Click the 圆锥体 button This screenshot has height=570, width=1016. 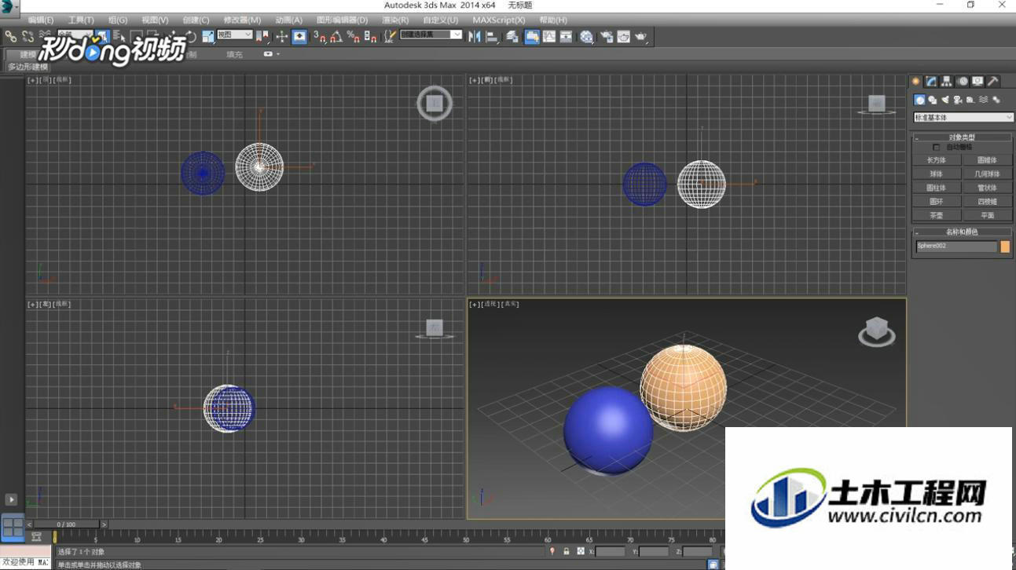[x=987, y=160]
